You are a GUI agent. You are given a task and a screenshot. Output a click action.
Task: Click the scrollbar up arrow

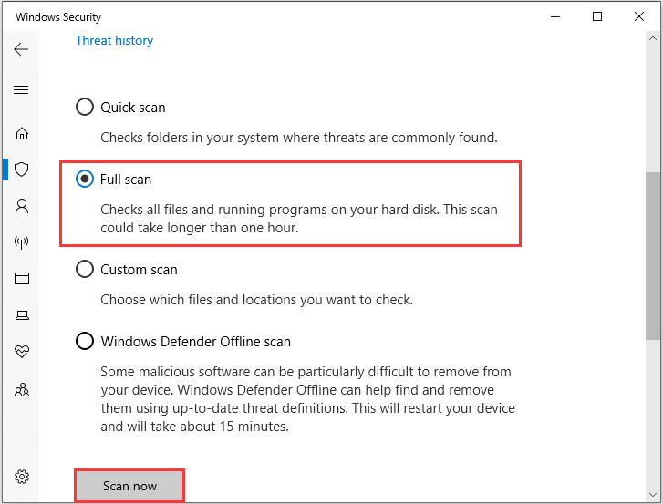click(x=653, y=38)
